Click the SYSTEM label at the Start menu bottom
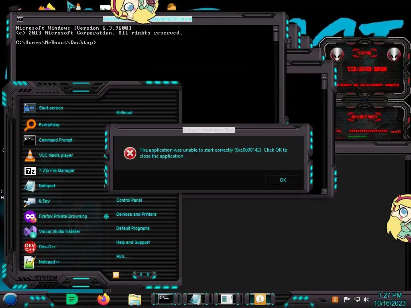Screen dimensions: 411x308 click(46, 278)
